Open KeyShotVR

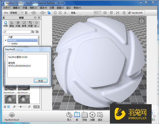tap(135, 13)
